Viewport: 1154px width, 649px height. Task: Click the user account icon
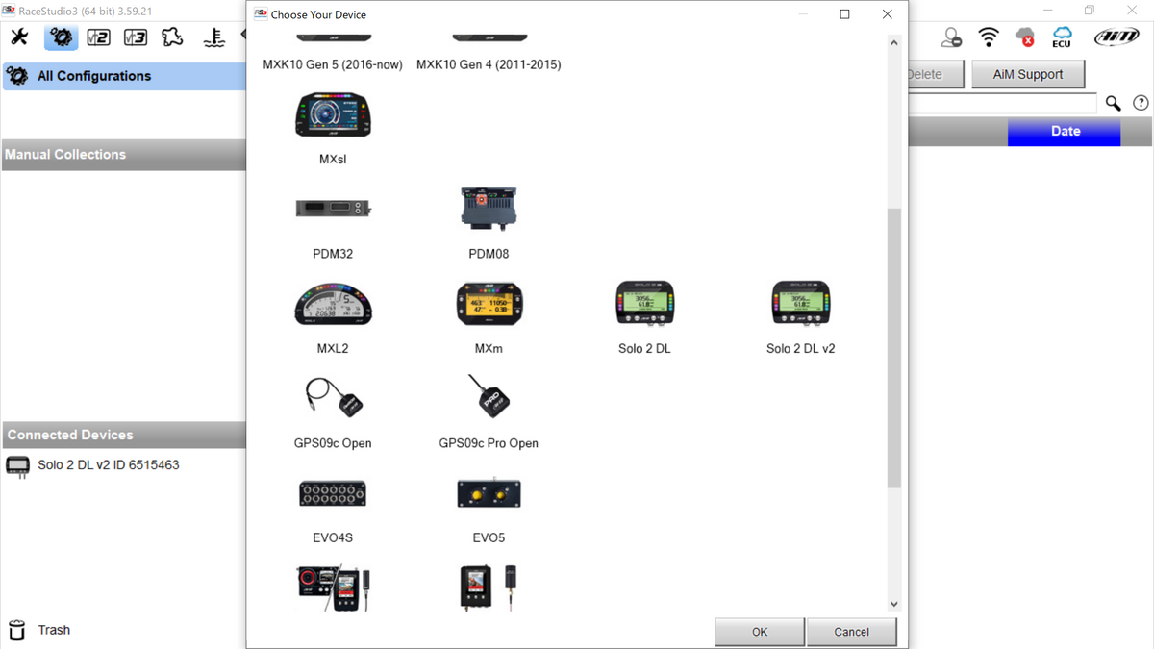pos(951,37)
